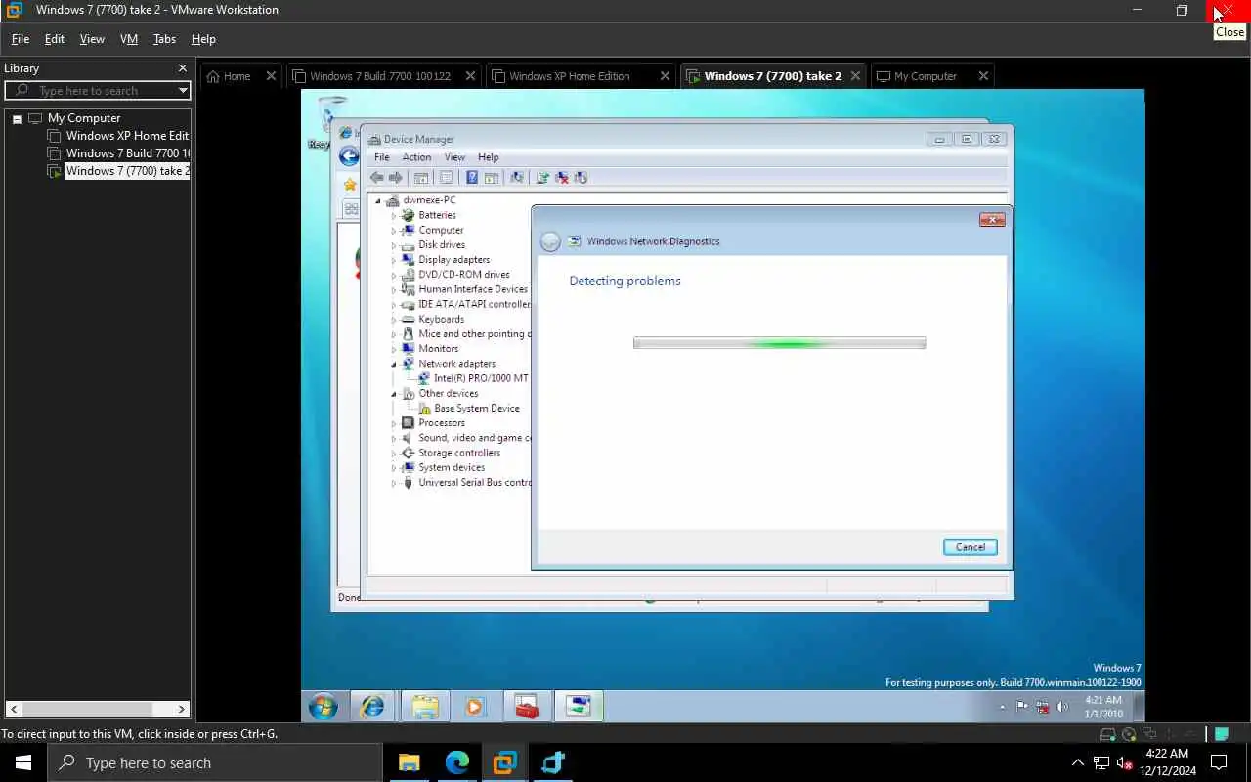Click the host Windows 10 Start button
This screenshot has height=782, width=1251.
pyautogui.click(x=23, y=762)
